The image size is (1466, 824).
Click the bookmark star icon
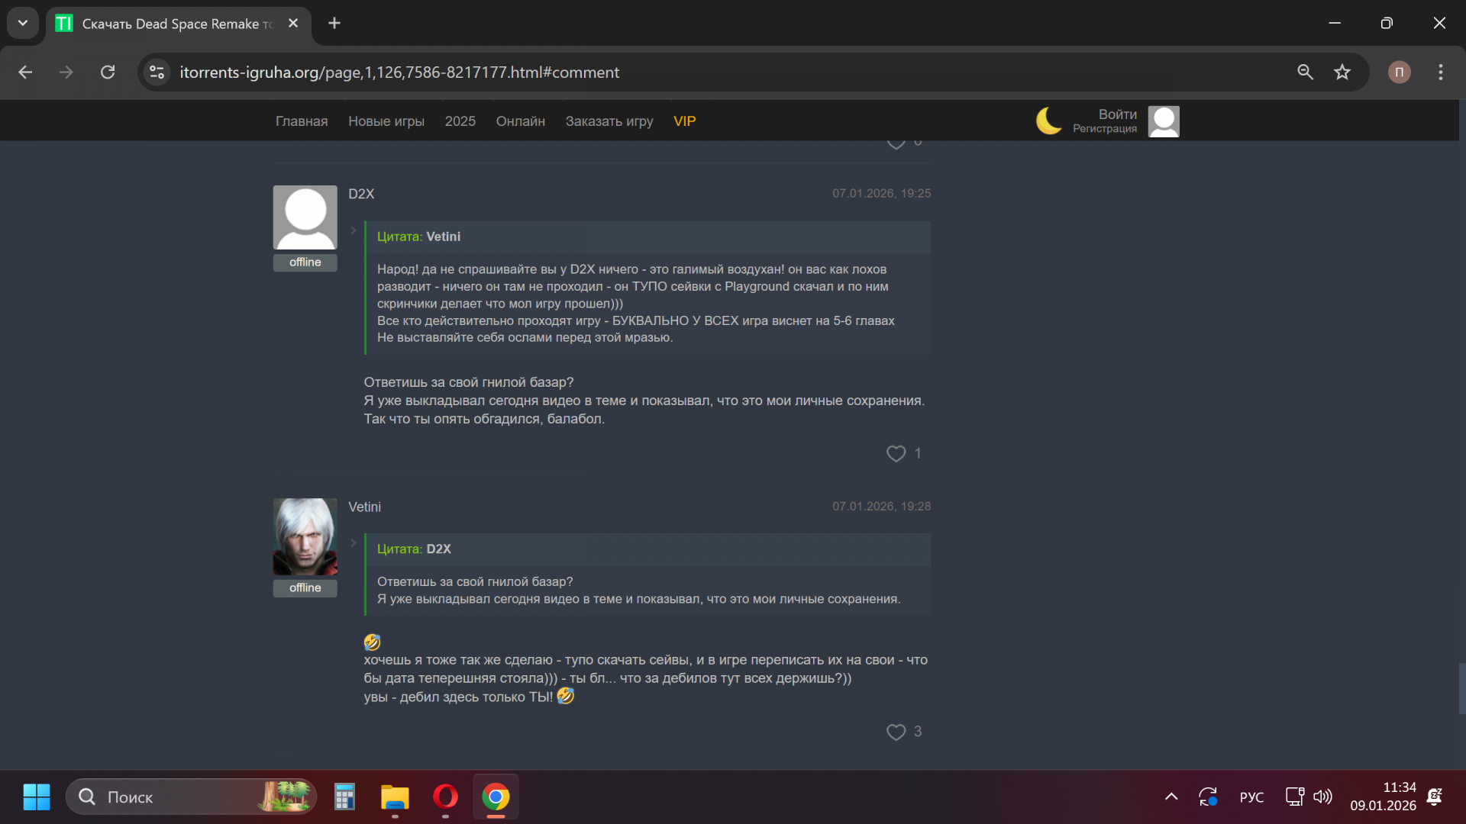click(1342, 72)
